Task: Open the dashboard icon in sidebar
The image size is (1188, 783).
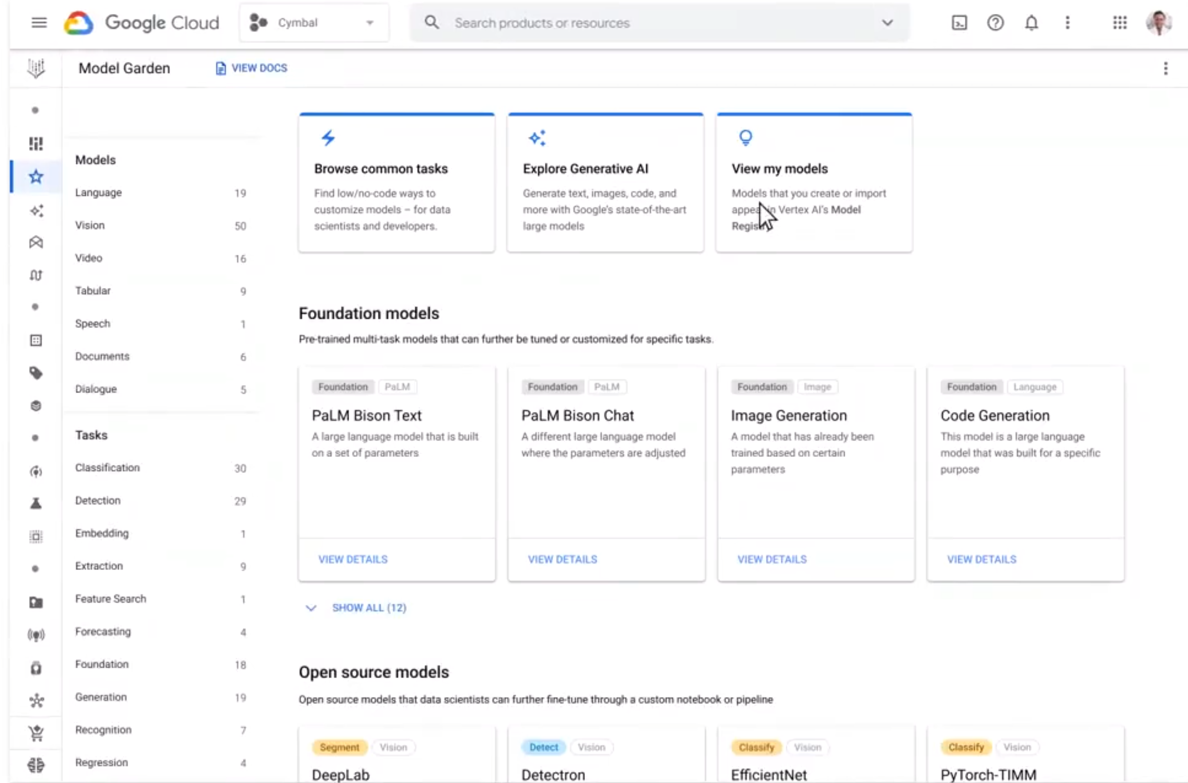Action: pyautogui.click(x=36, y=144)
